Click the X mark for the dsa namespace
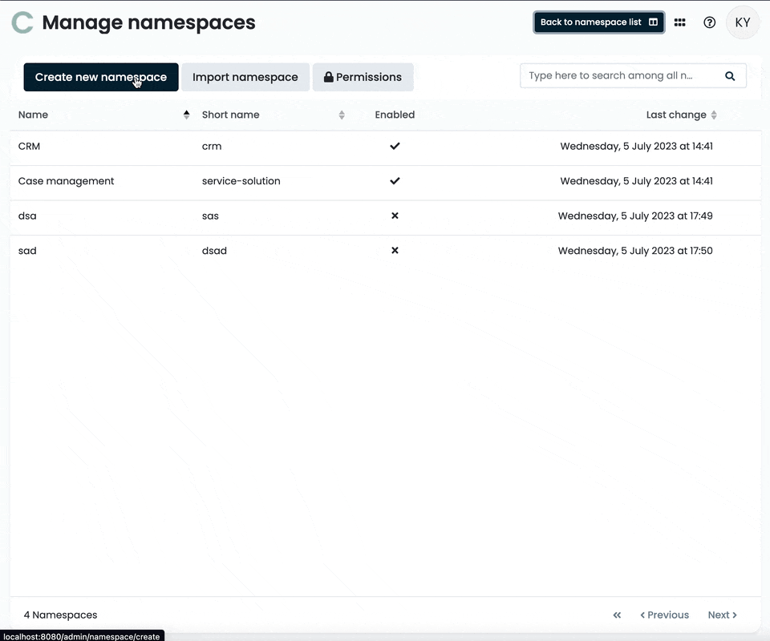Viewport: 770px width, 641px height. [x=395, y=216]
